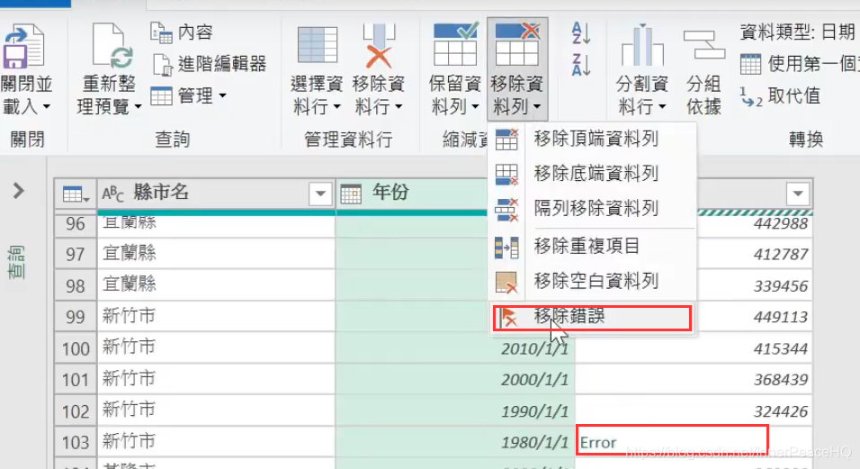Click the Remove Alternate Rows menu icon
The width and height of the screenshot is (860, 469).
tap(506, 209)
